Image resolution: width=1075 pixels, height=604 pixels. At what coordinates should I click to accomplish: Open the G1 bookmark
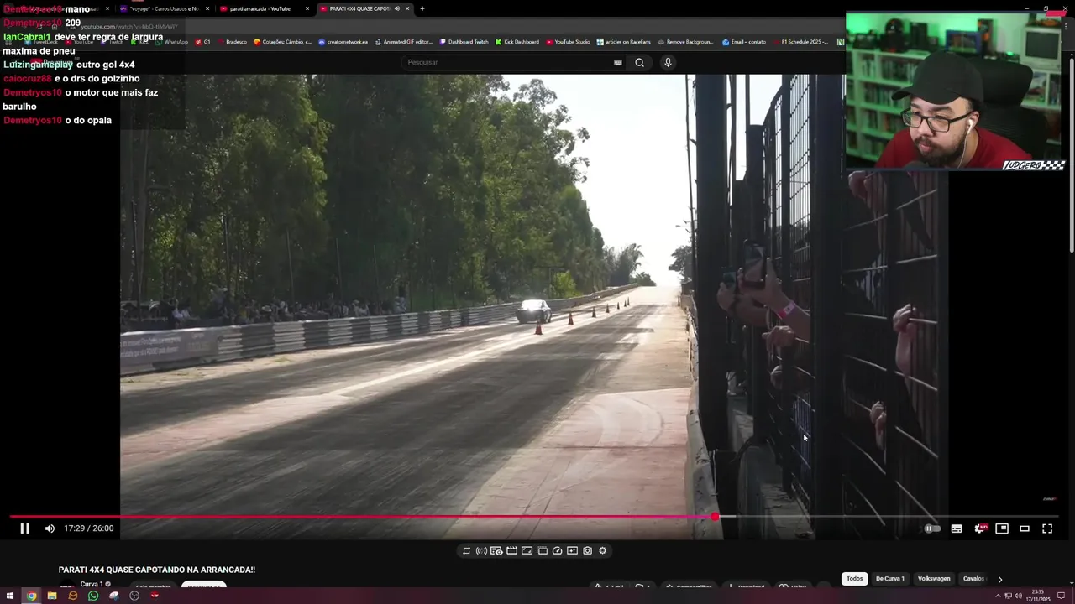point(202,42)
